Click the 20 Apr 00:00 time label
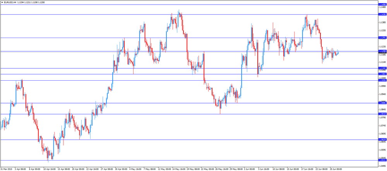 pos(77,169)
